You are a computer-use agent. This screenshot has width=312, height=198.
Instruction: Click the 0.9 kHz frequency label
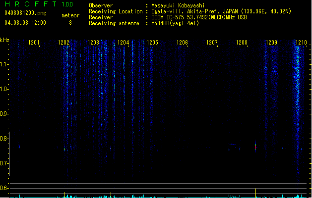coord(4,114)
